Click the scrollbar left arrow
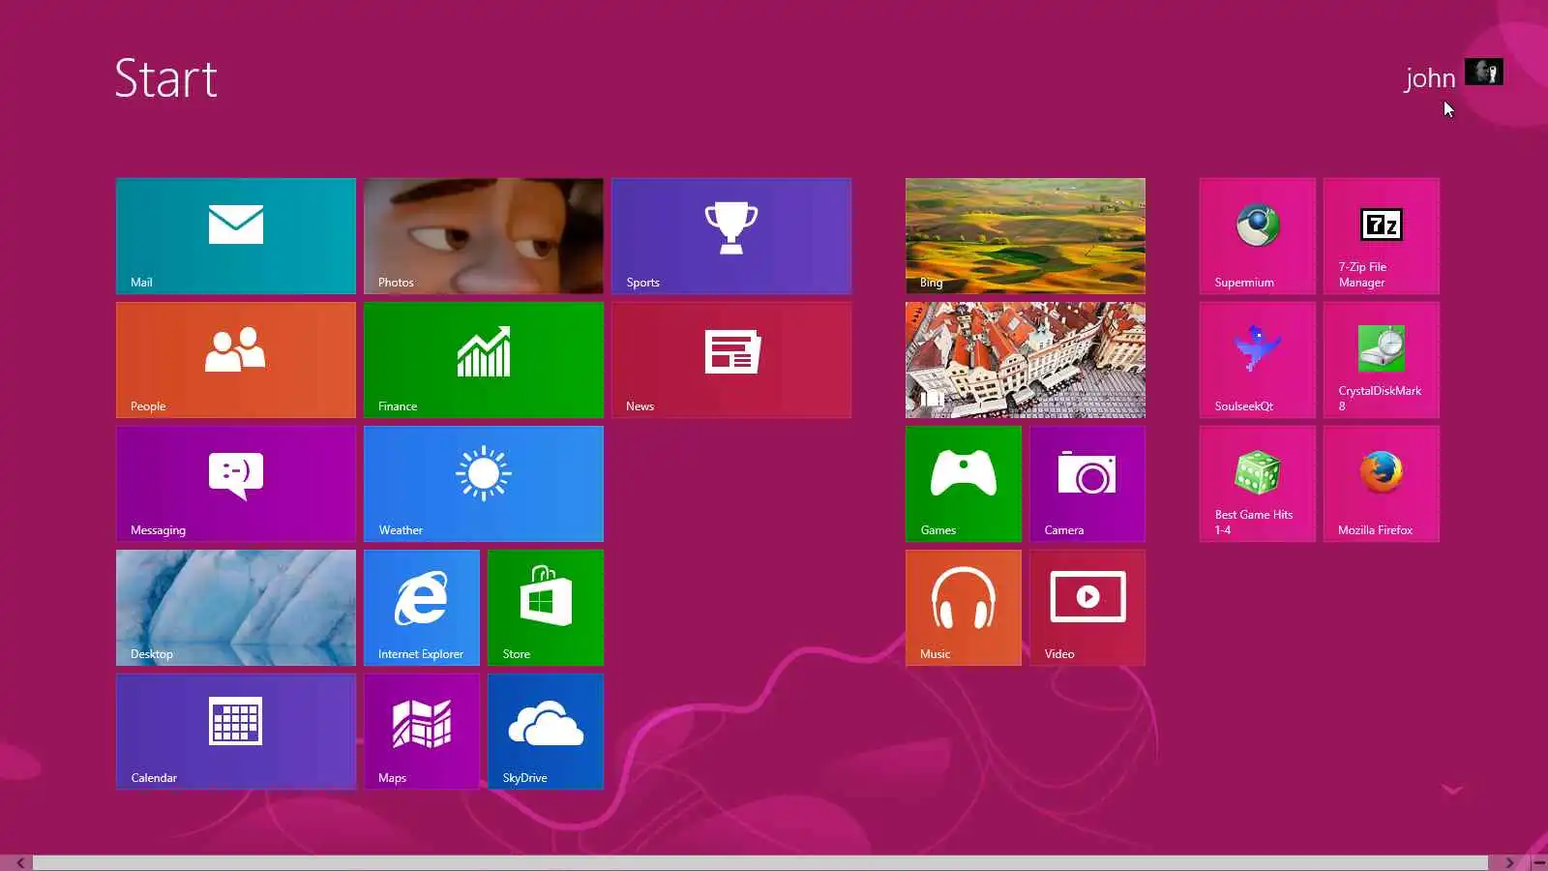The width and height of the screenshot is (1548, 871). (x=19, y=862)
